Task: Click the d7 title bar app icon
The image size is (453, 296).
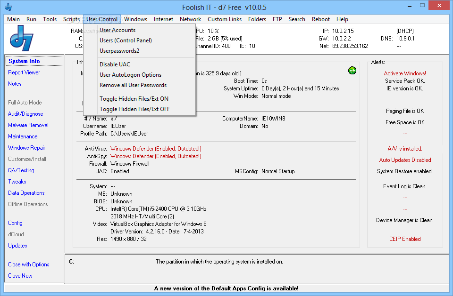Action: click(8, 7)
